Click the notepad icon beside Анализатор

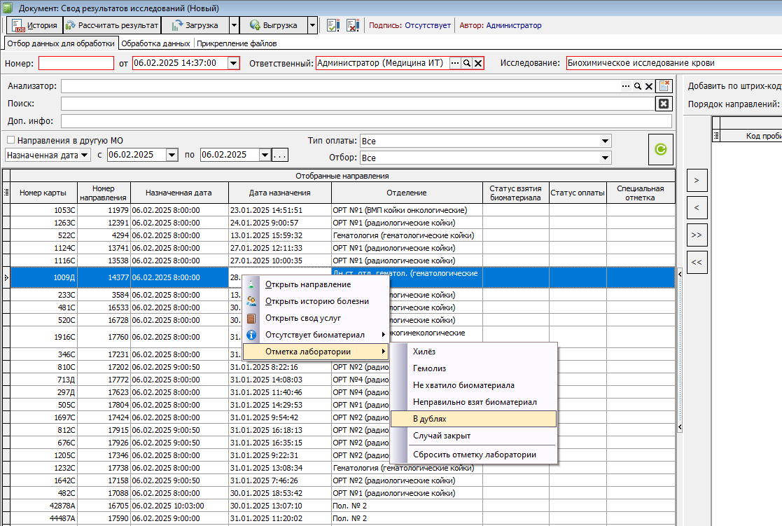(x=664, y=86)
